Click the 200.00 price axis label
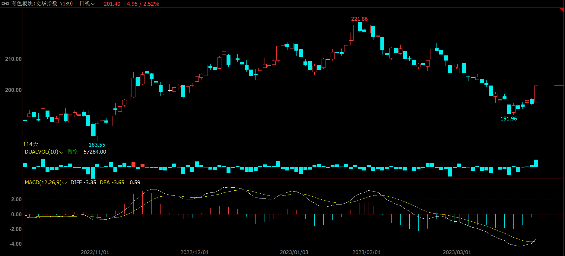 point(13,90)
